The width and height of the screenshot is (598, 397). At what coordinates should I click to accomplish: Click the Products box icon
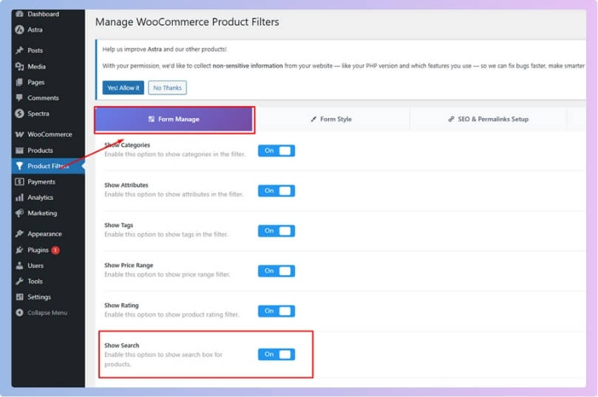click(x=19, y=151)
